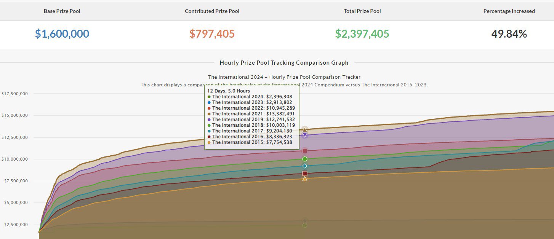Click the $797,405 contributed prize value
Image resolution: width=554 pixels, height=239 pixels.
click(x=212, y=34)
